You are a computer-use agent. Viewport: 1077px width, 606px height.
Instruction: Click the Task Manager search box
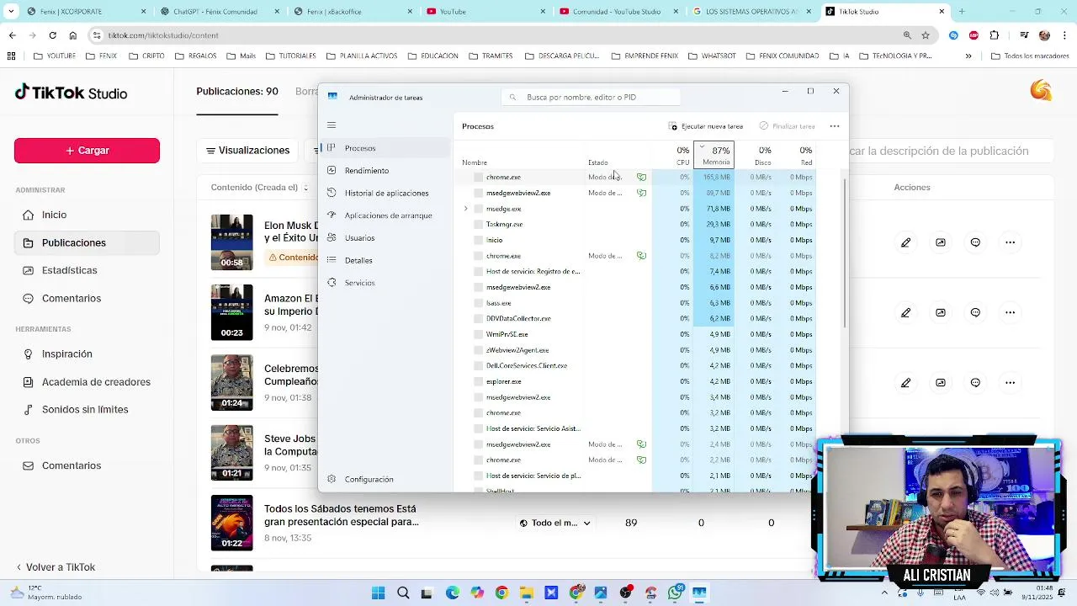[x=589, y=97]
